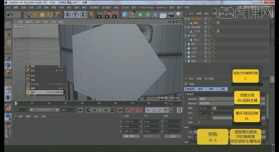Toggle the coordinate system icon after Z
Image resolution: width=279 pixels, height=152 pixels.
pyautogui.click(x=90, y=15)
